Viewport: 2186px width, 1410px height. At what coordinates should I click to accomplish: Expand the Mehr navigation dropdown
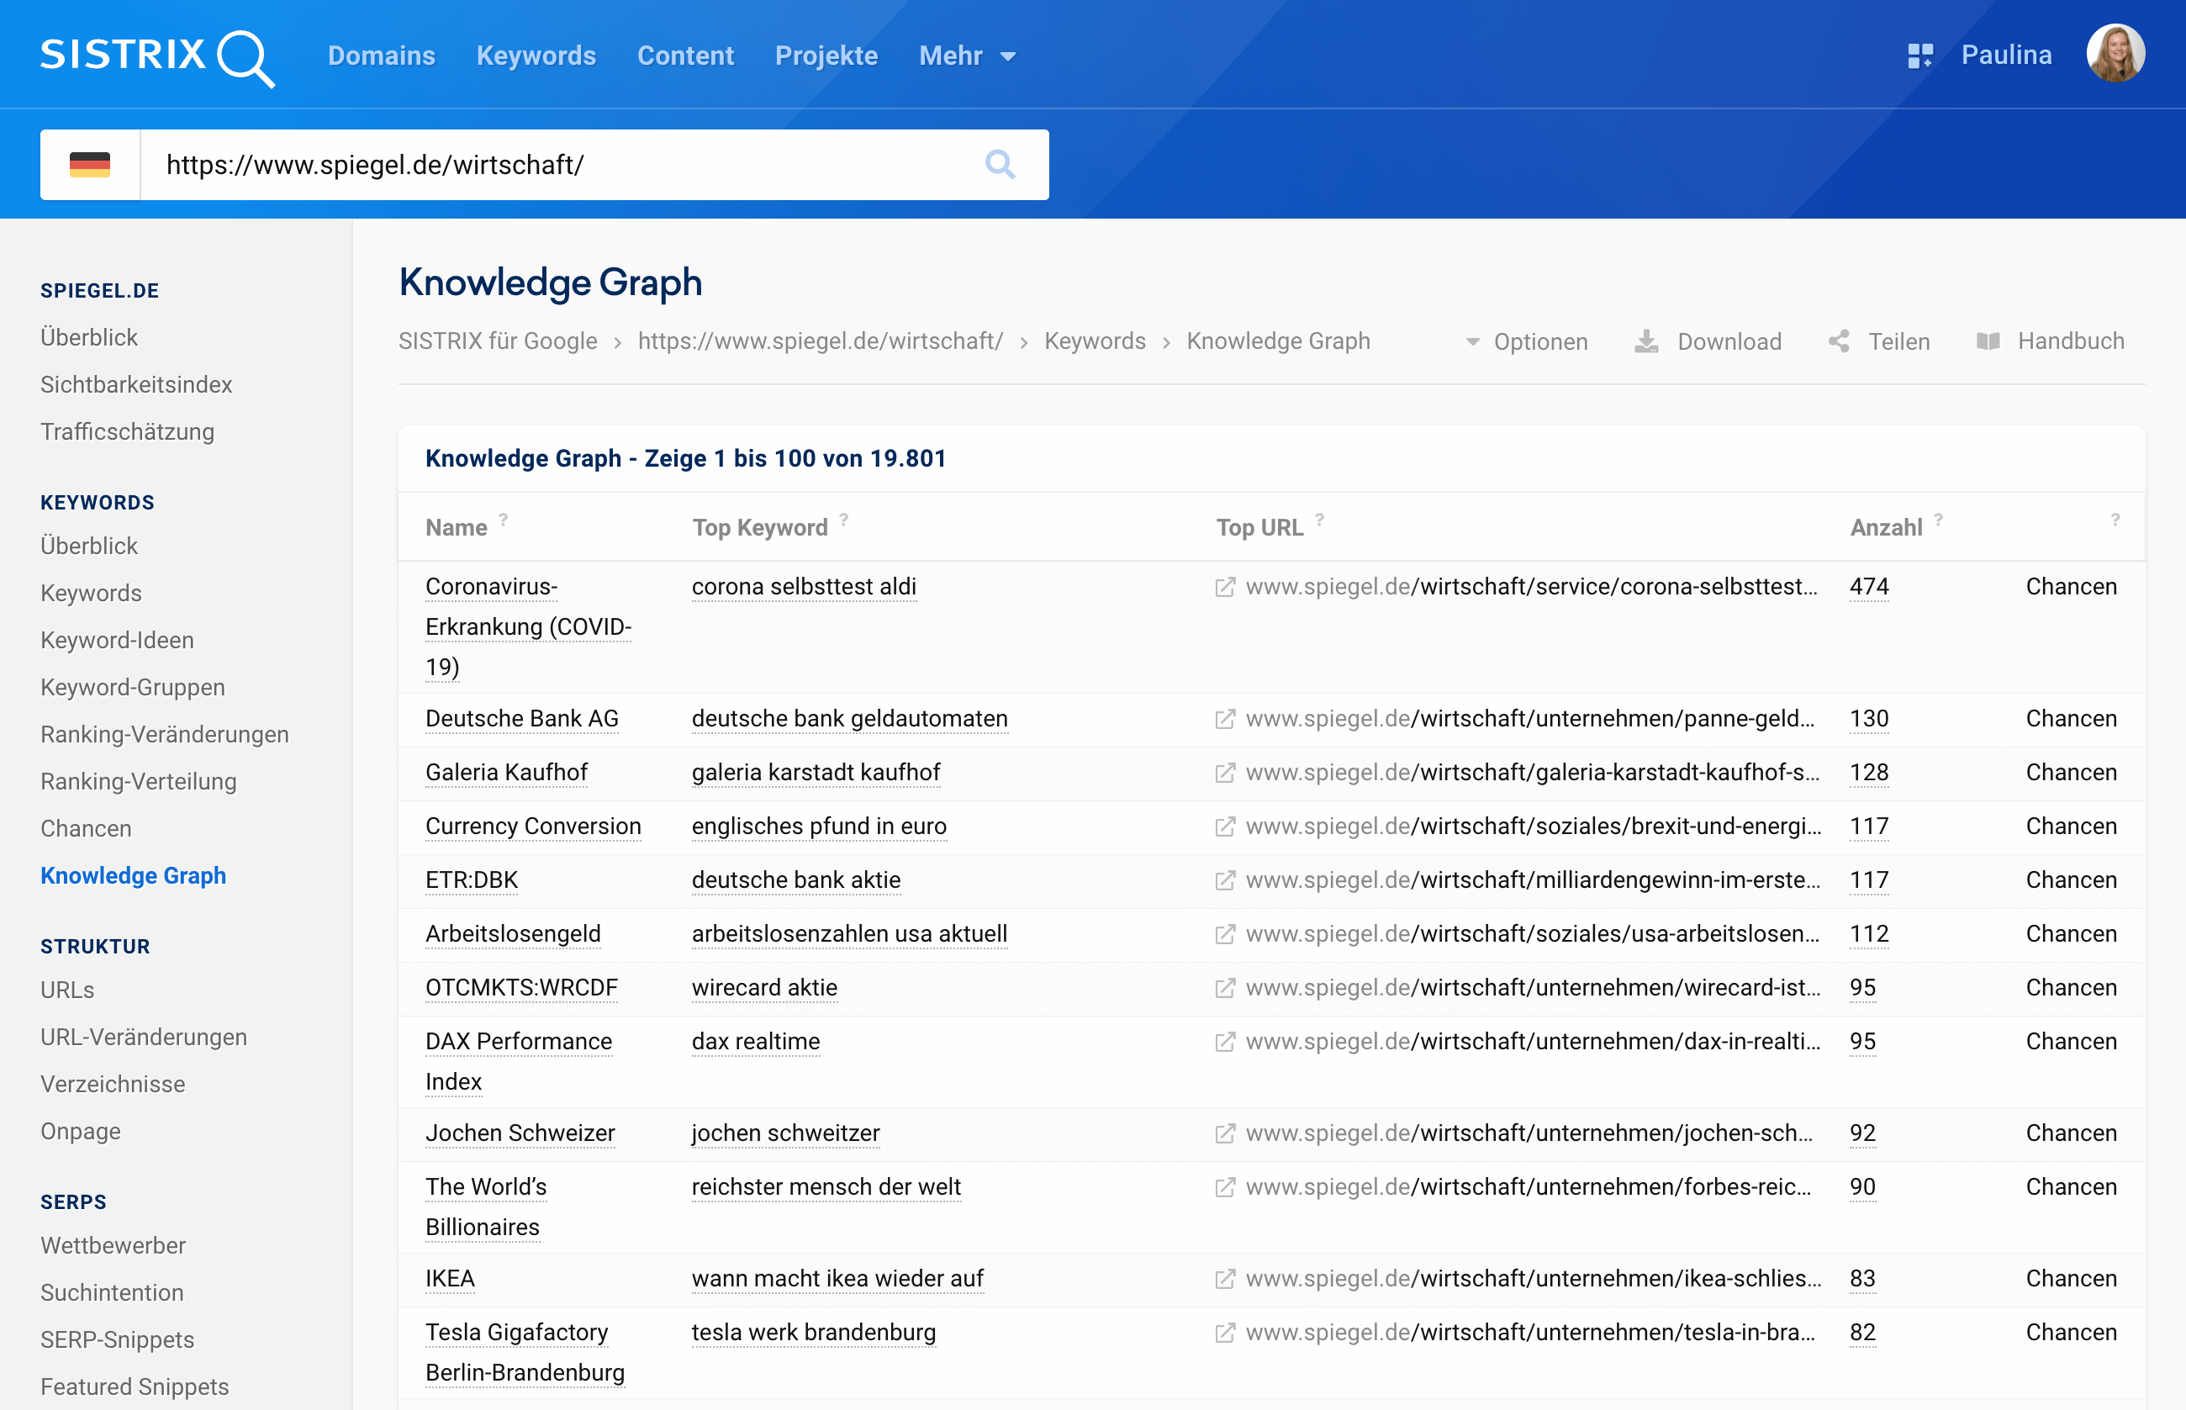965,55
